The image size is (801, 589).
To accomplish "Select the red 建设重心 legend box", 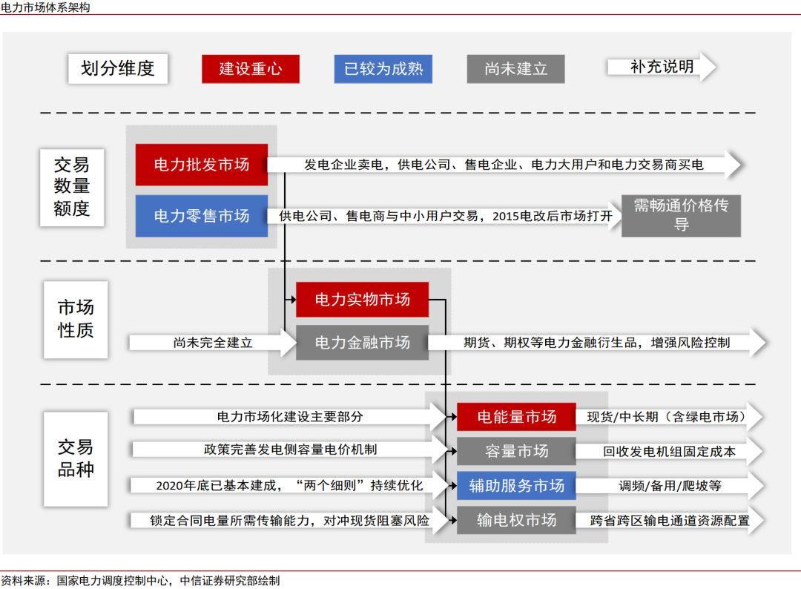I will 250,68.
